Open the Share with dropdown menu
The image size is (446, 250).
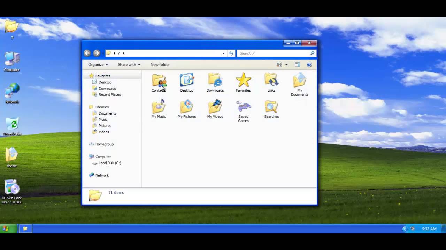coord(129,65)
